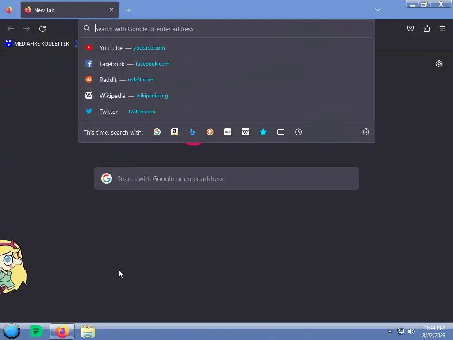
Task: Go forward with the forward arrow
Action: [x=27, y=29]
